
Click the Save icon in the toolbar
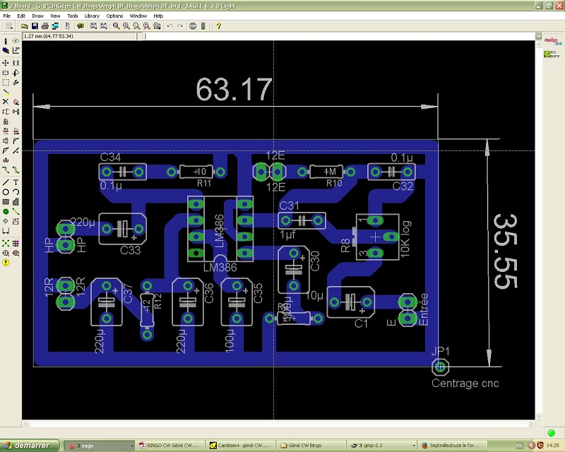coord(34,26)
